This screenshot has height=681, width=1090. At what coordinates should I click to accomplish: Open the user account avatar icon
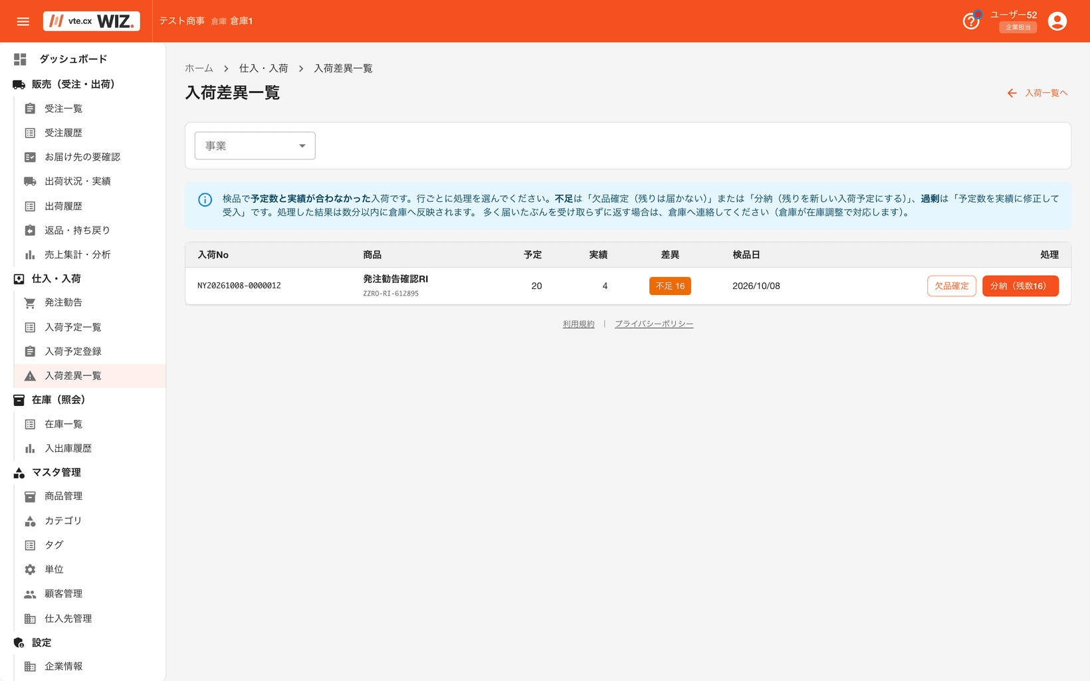(x=1057, y=21)
